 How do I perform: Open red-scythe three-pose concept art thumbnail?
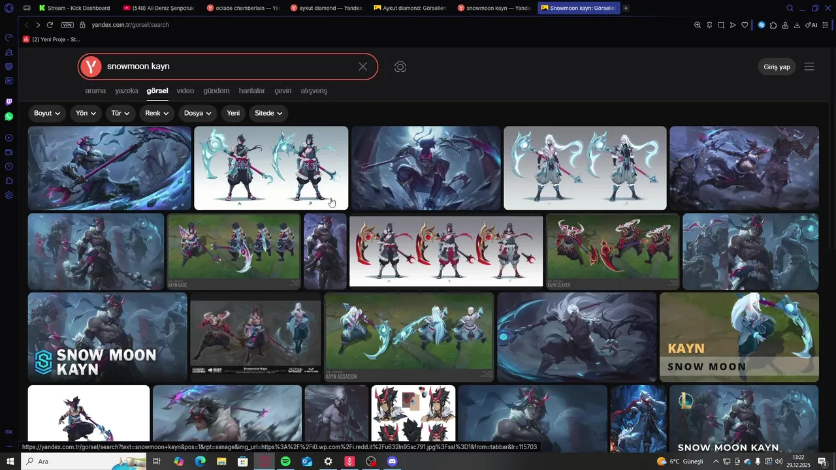[x=446, y=251]
